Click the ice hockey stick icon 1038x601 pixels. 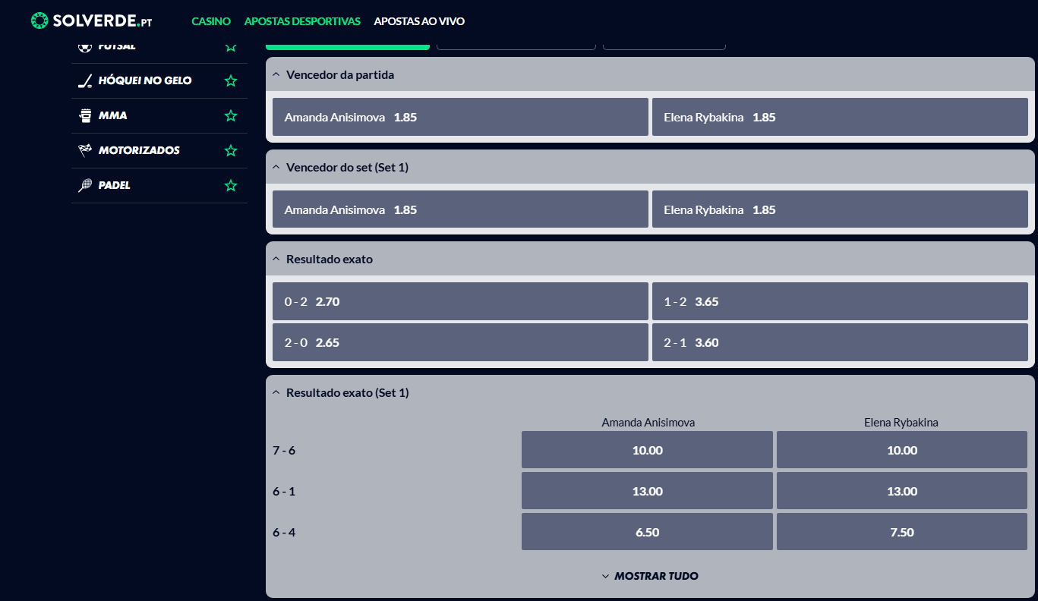[x=85, y=81]
